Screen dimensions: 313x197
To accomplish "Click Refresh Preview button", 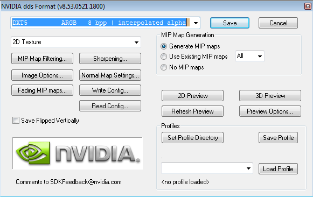I will point(192,111).
